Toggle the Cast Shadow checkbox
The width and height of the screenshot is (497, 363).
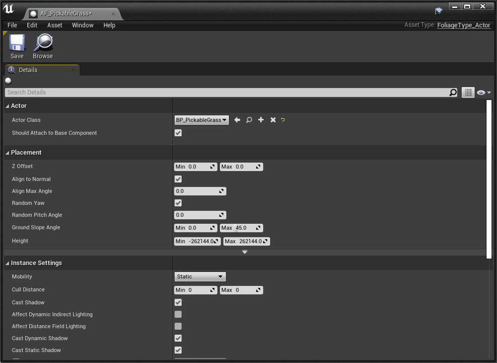click(x=178, y=302)
